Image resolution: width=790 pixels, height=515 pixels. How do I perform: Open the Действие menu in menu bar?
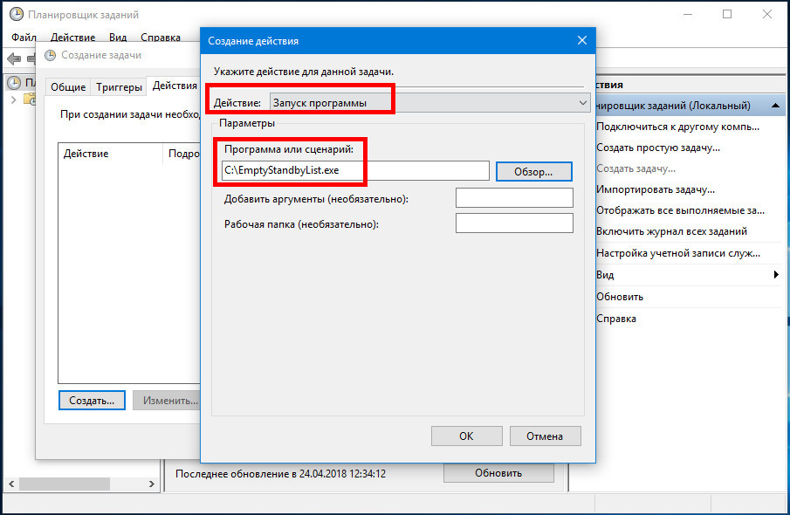72,38
